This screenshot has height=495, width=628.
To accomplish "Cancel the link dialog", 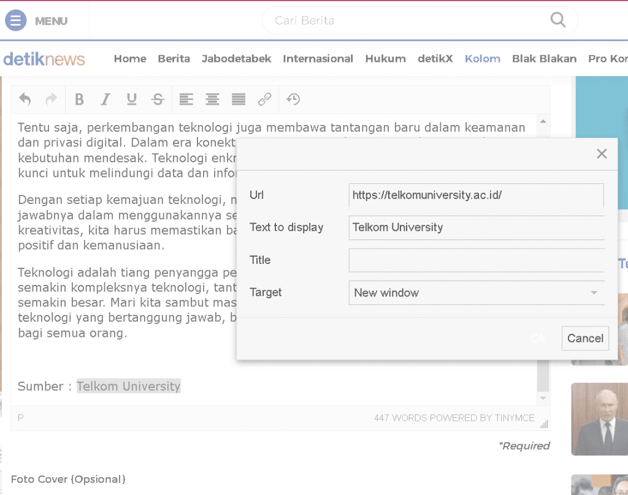I will (584, 338).
